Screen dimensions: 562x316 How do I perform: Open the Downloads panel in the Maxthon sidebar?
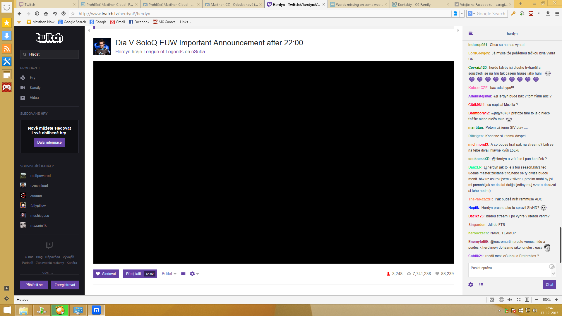6,36
